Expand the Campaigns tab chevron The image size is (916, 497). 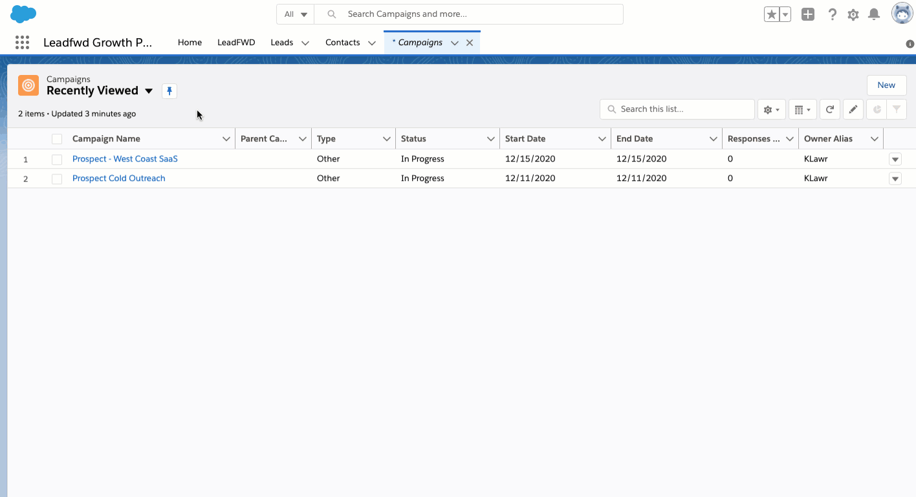[455, 43]
